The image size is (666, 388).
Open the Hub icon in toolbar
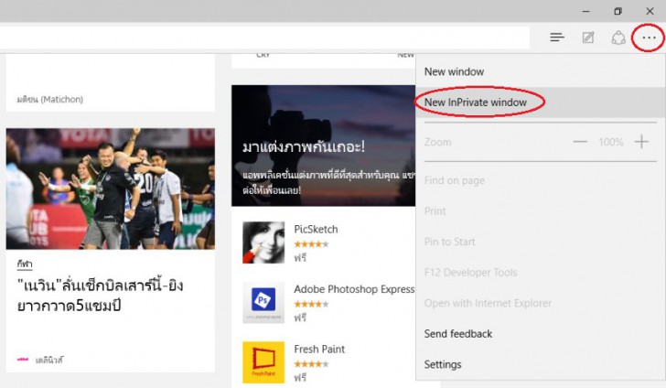tap(557, 38)
